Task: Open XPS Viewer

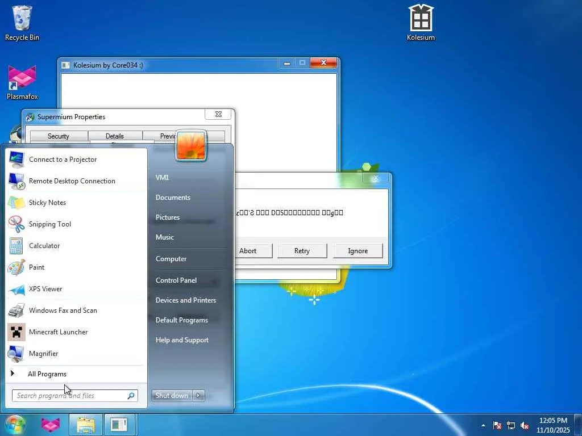Action: pyautogui.click(x=77, y=289)
